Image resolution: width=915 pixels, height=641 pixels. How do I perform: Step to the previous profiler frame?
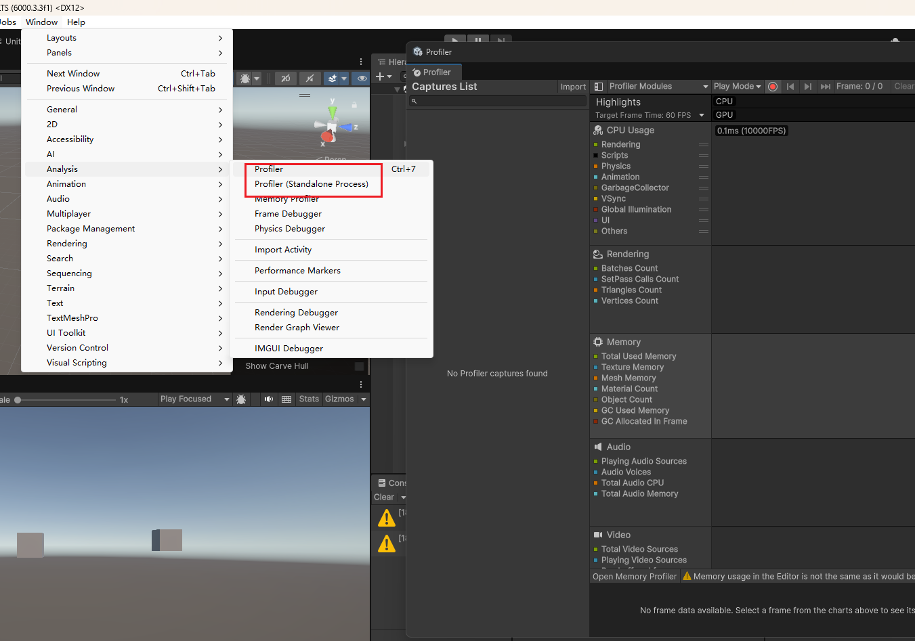click(790, 87)
